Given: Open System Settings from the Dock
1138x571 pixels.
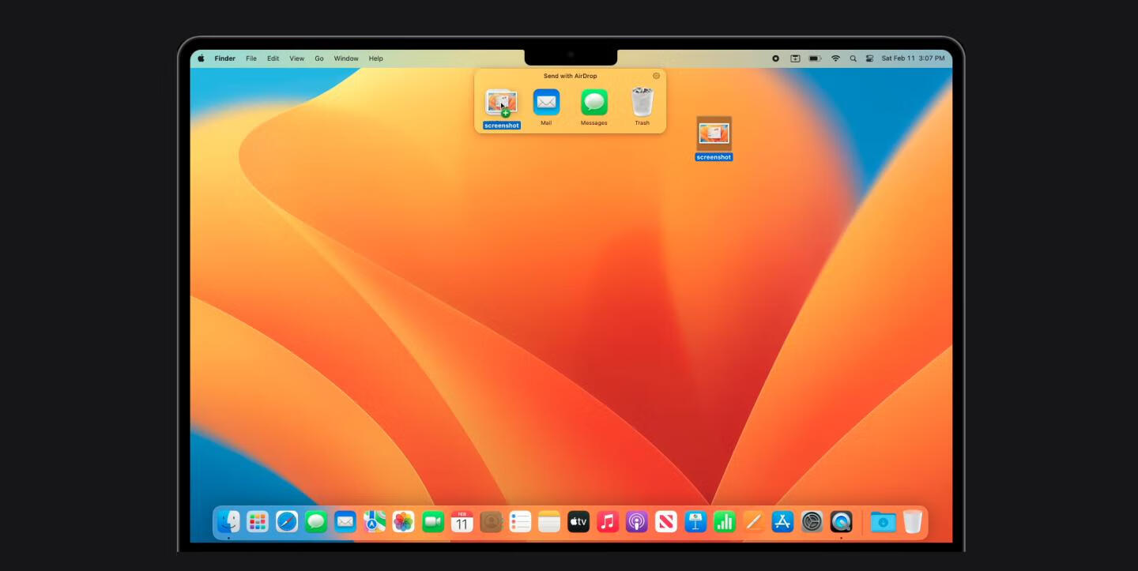Looking at the screenshot, I should (x=812, y=521).
